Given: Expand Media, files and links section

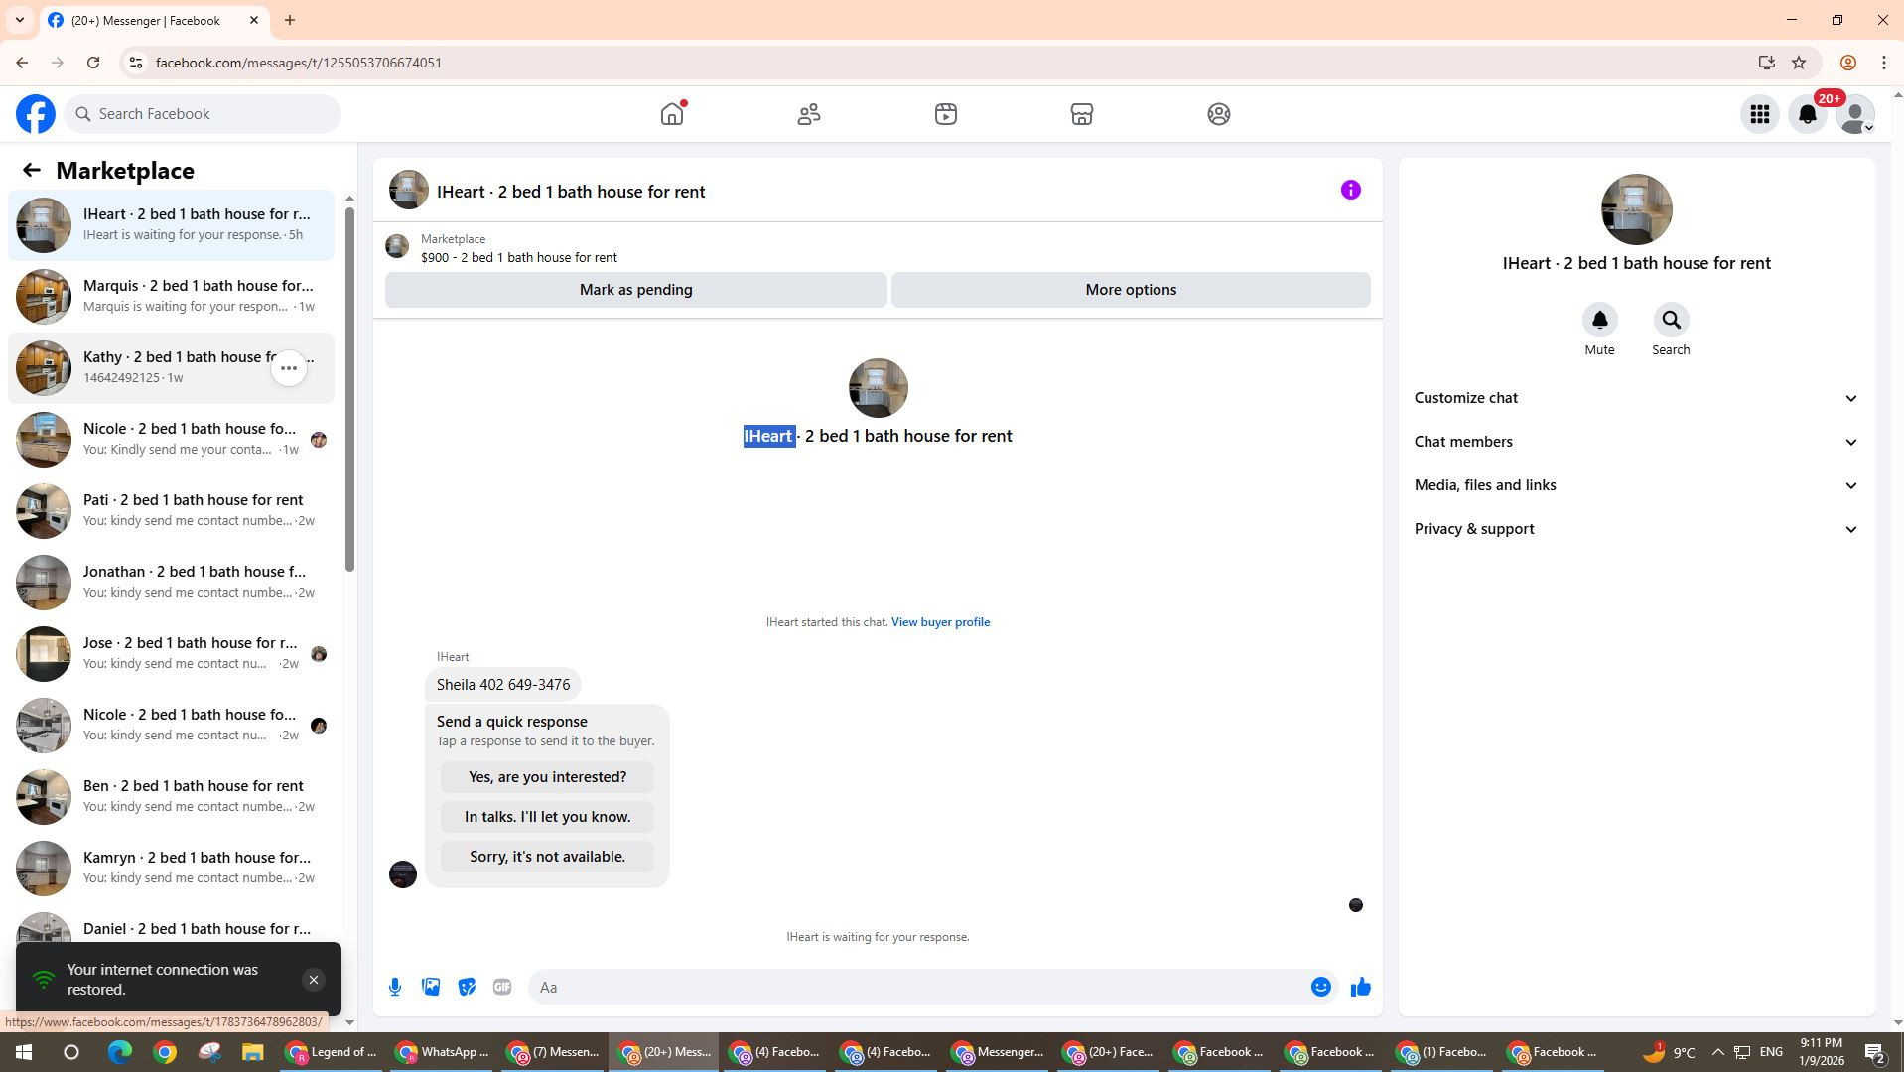Looking at the screenshot, I should click(x=1636, y=485).
